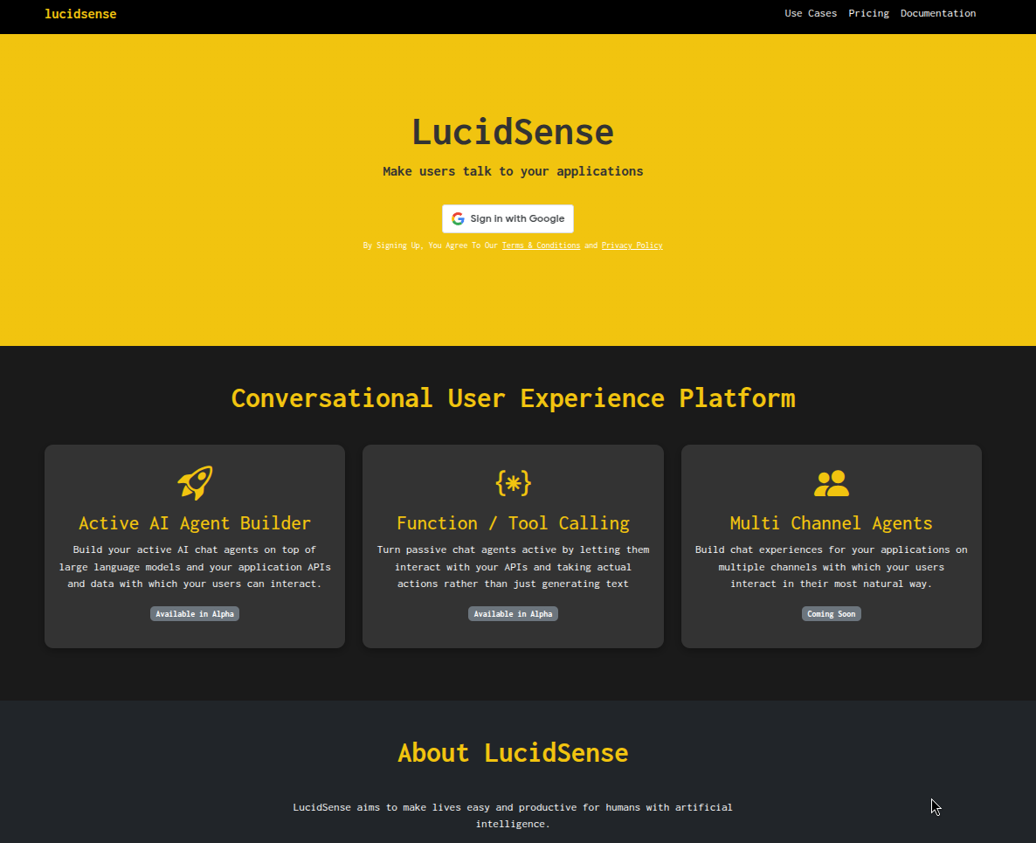Click the rocket icon in Active AI Agent Builder card
1036x843 pixels.
coord(195,483)
